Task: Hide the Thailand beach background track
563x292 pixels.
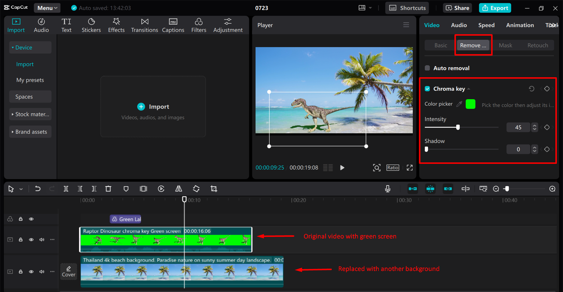Action: (x=31, y=272)
